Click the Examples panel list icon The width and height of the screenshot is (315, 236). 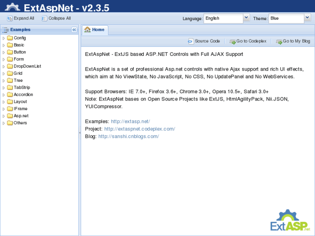click(6, 30)
